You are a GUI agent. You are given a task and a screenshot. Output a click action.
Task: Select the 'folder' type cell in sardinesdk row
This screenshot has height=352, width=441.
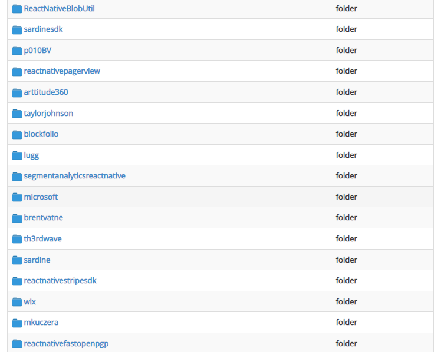tap(370, 29)
